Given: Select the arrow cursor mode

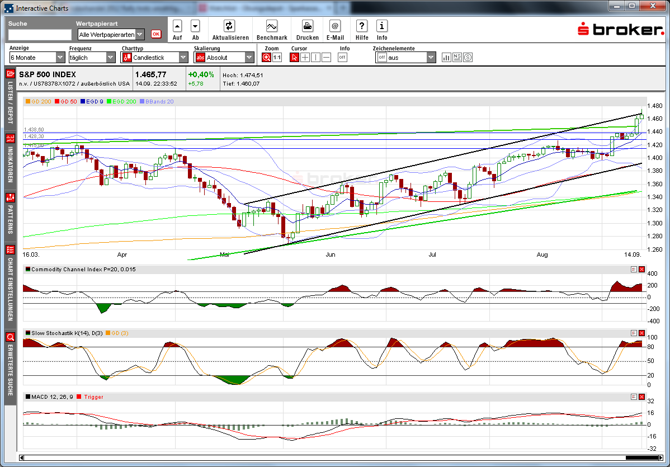Looking at the screenshot, I should [x=294, y=57].
